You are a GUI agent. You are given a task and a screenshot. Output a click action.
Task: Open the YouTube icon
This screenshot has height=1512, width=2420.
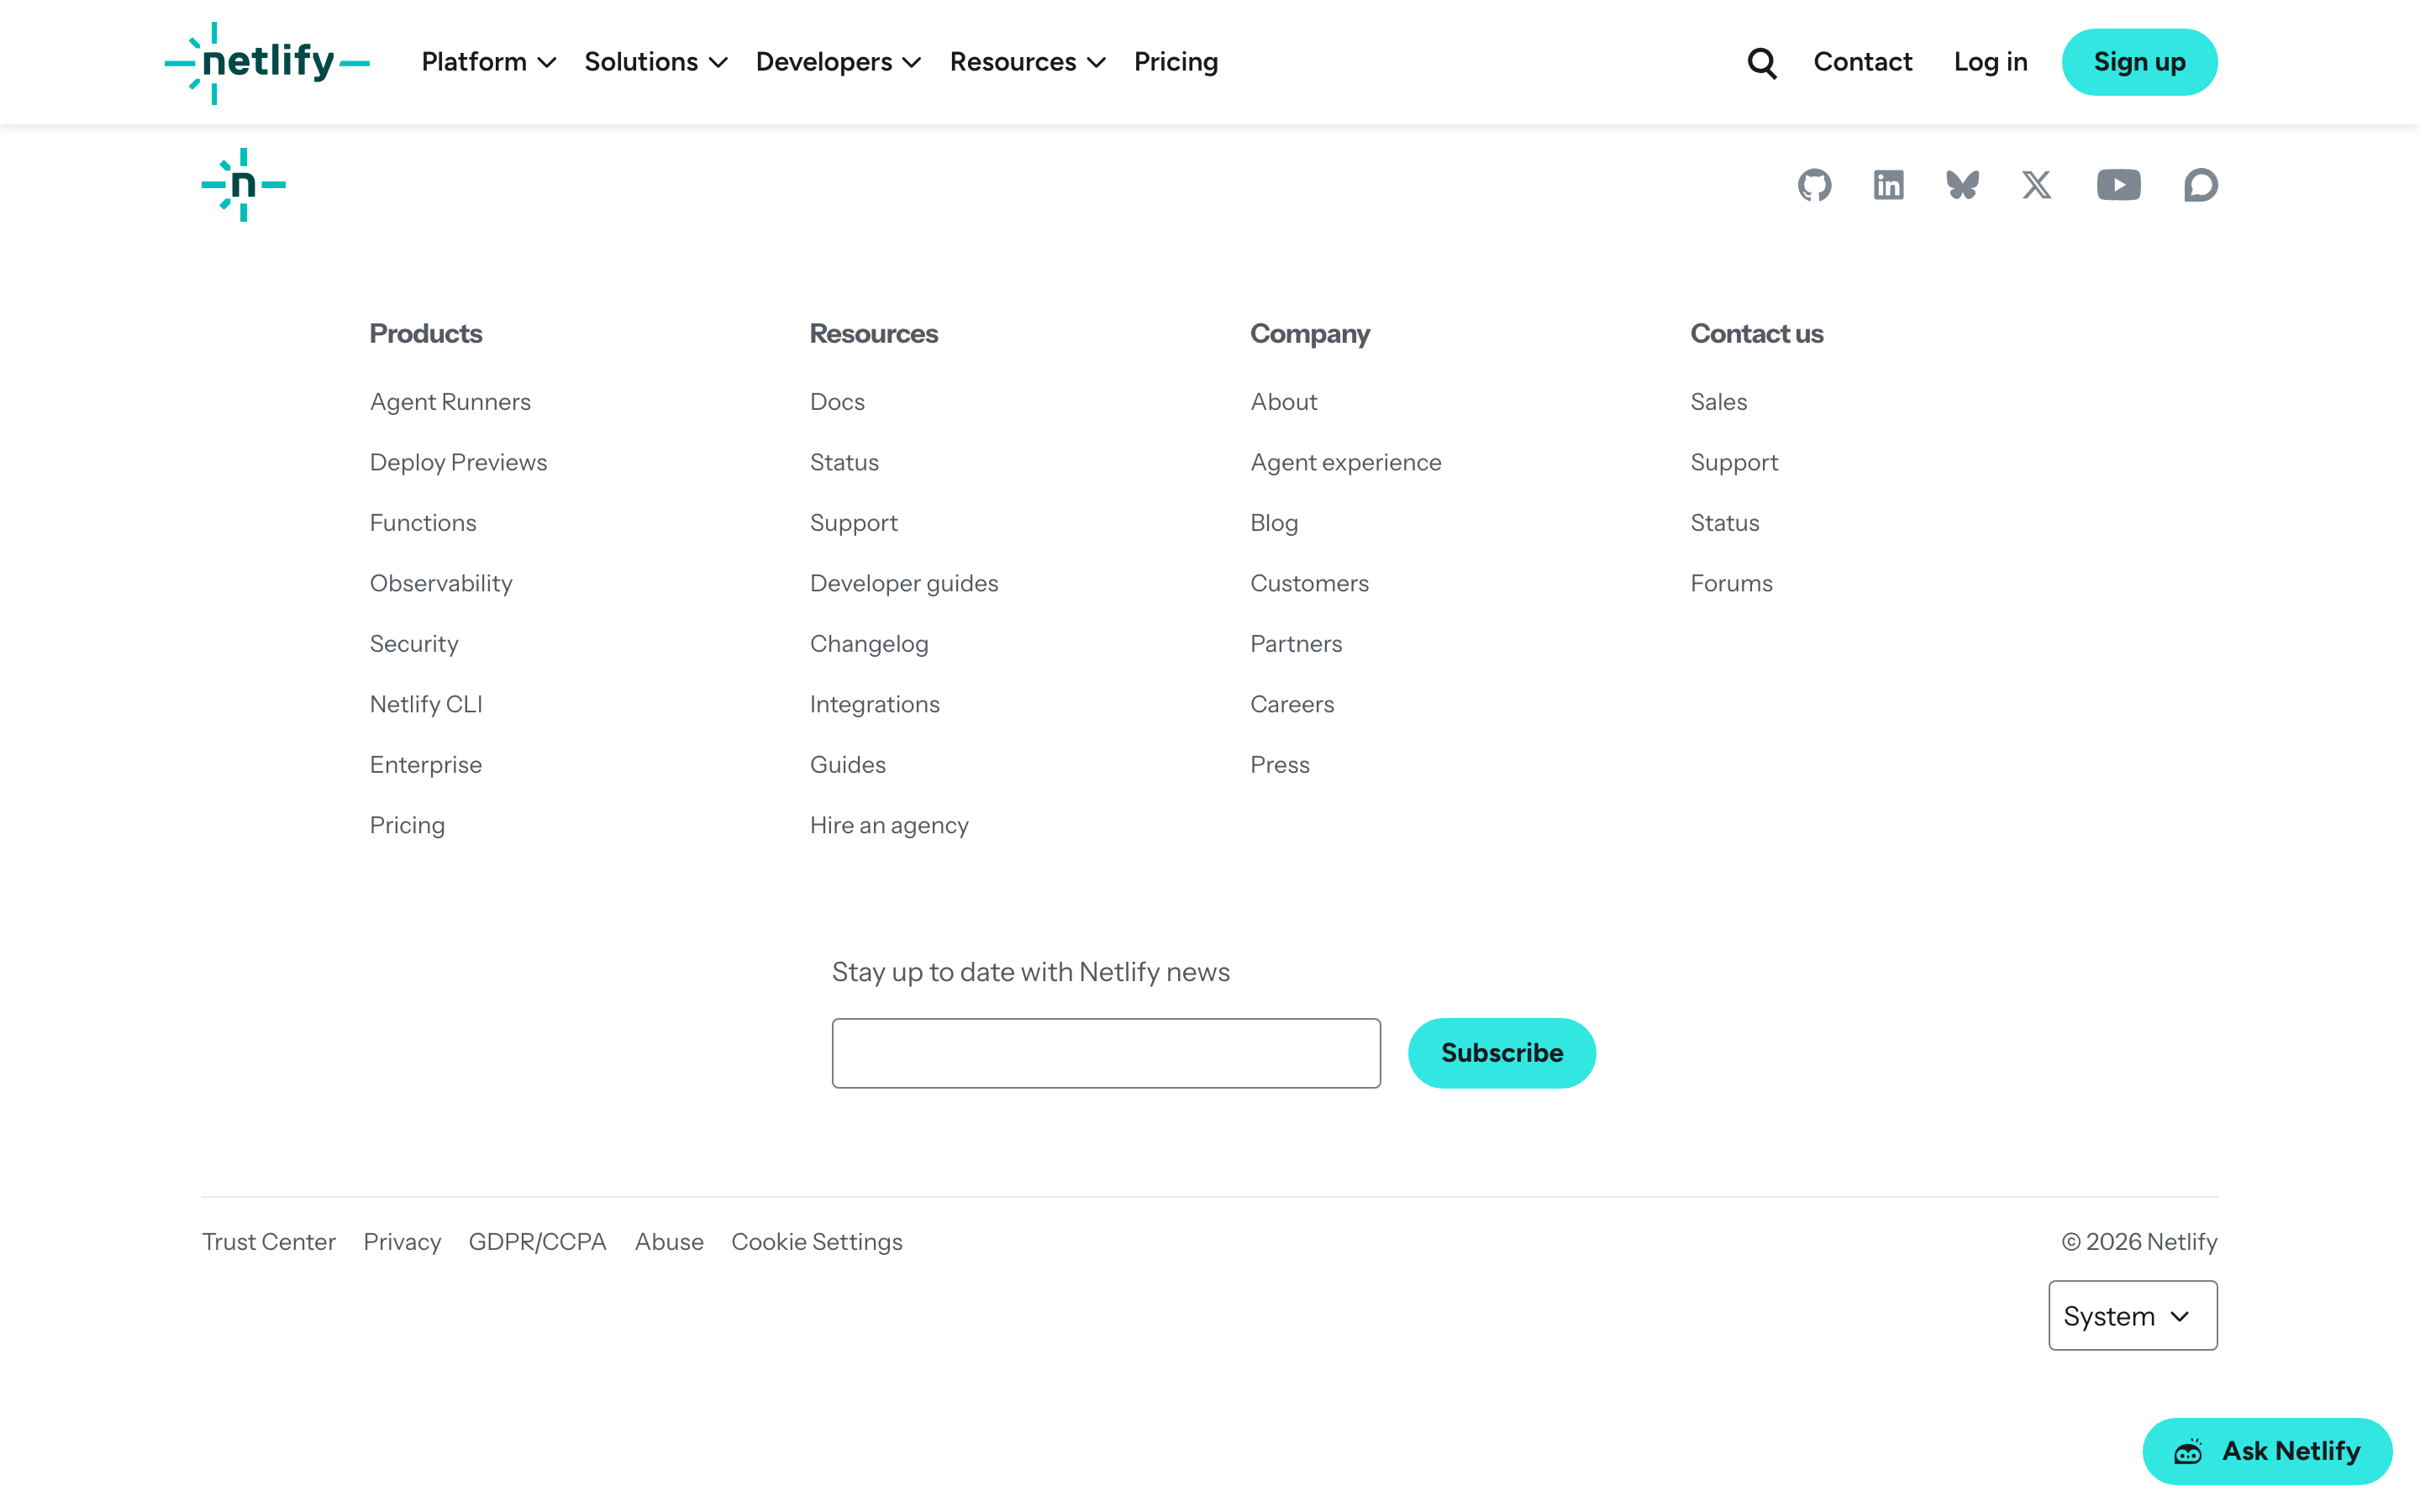2118,185
